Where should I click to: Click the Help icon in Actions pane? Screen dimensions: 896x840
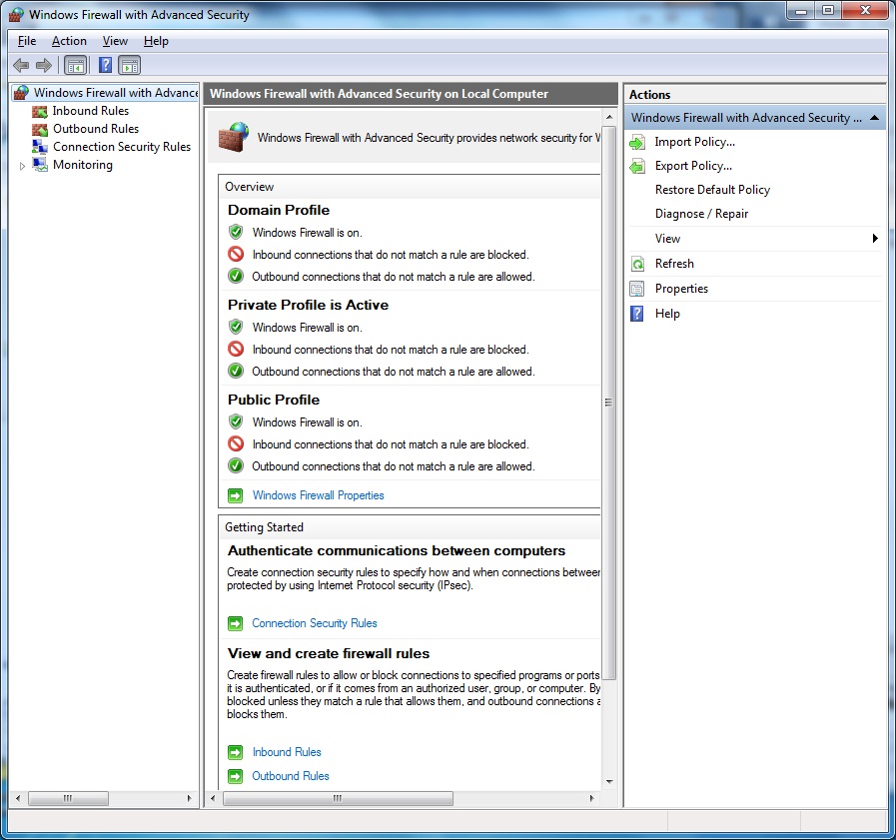tap(637, 314)
